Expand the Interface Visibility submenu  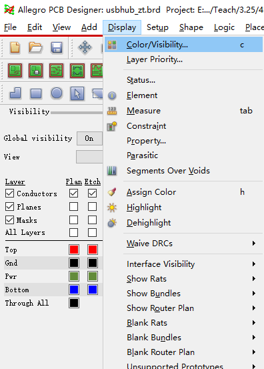click(183, 264)
